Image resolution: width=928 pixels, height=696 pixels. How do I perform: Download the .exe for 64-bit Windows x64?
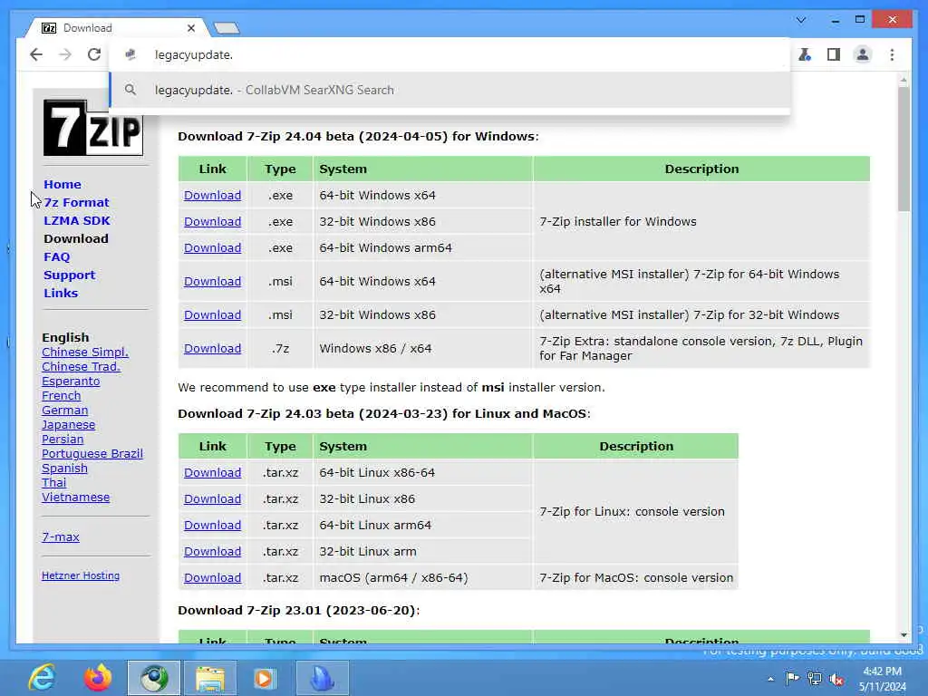(212, 196)
